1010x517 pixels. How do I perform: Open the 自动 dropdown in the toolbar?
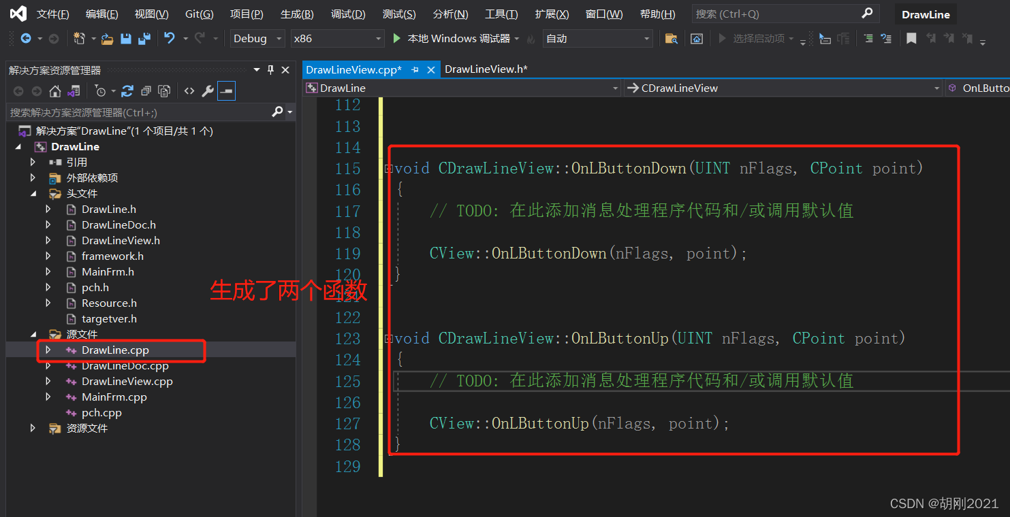point(597,39)
